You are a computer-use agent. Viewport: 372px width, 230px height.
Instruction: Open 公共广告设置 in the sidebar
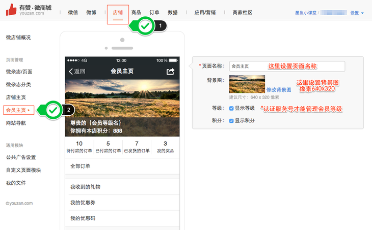(21, 157)
